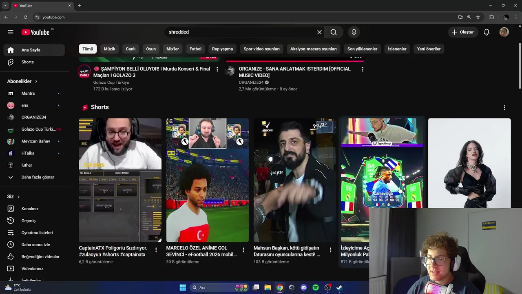
Task: Open Geçmiş watch history
Action: click(34, 220)
